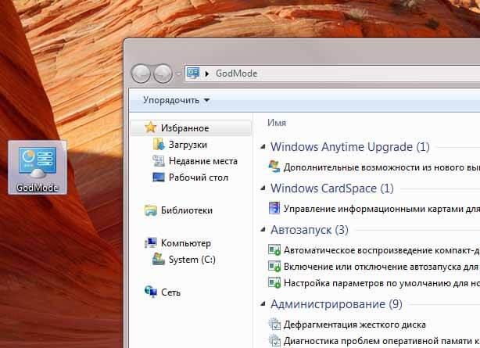Collapse the Автозапуск (3) group header

tap(309, 230)
